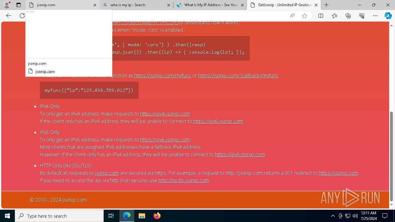Click the myfunc code sample block
Screen dimensions: 395x222
pyautogui.click(x=89, y=90)
